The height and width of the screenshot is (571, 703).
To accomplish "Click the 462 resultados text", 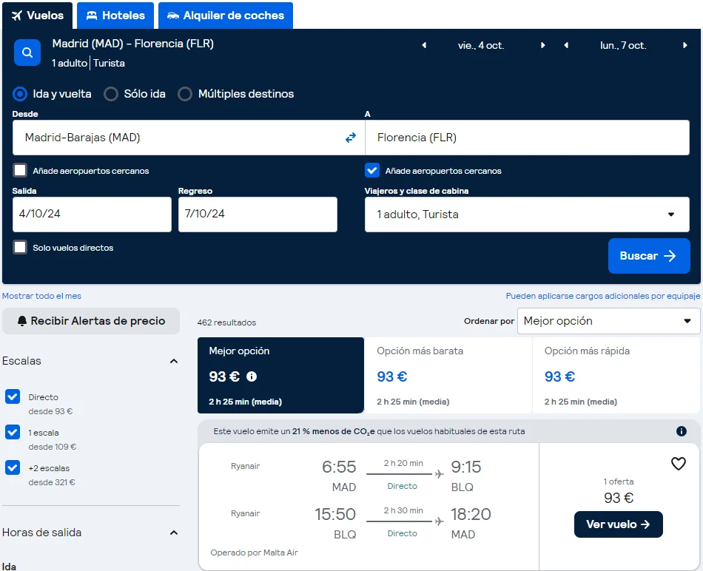I will 226,322.
